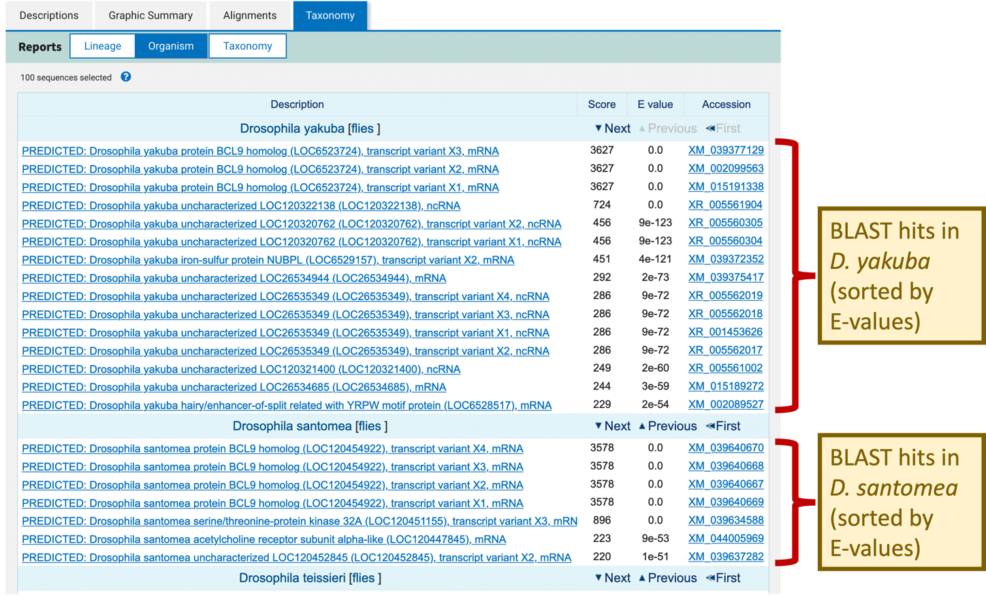The image size is (986, 595).
Task: Open yakuba iron-sulfur protein NUBPL link
Action: pyautogui.click(x=268, y=260)
